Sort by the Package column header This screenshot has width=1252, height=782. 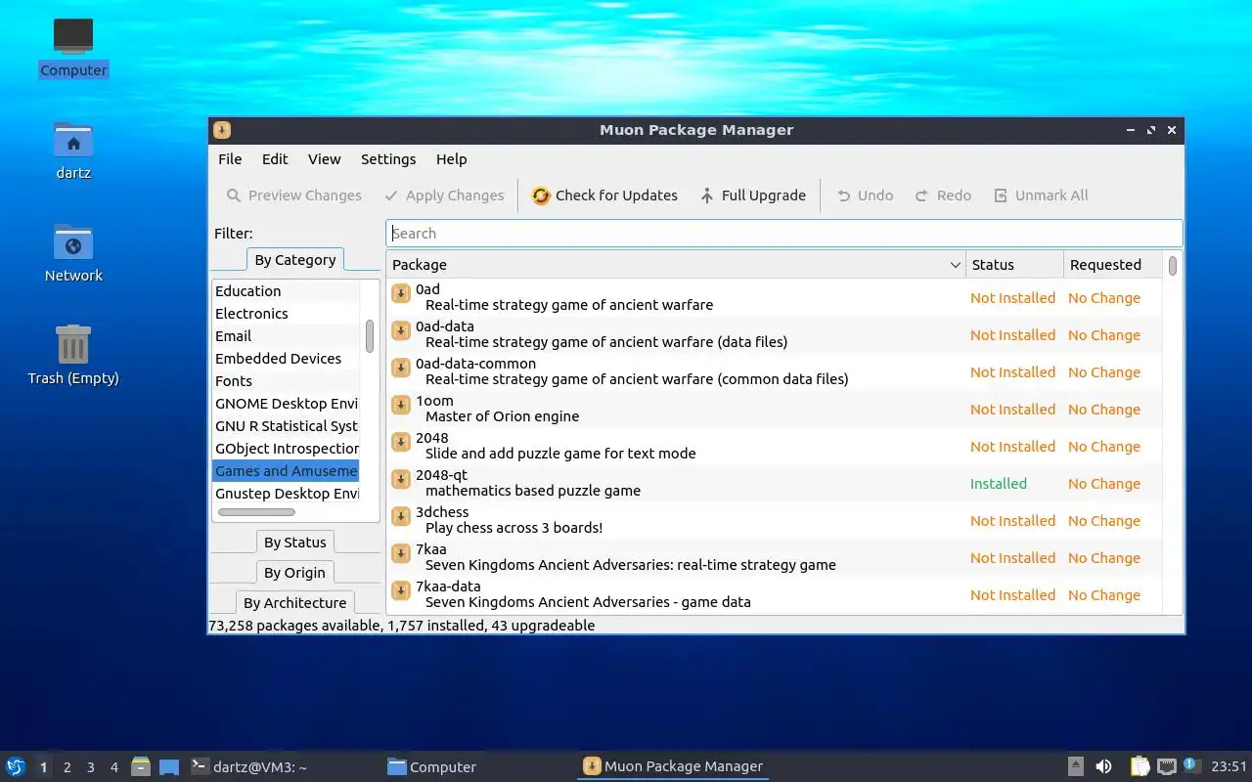click(x=676, y=265)
